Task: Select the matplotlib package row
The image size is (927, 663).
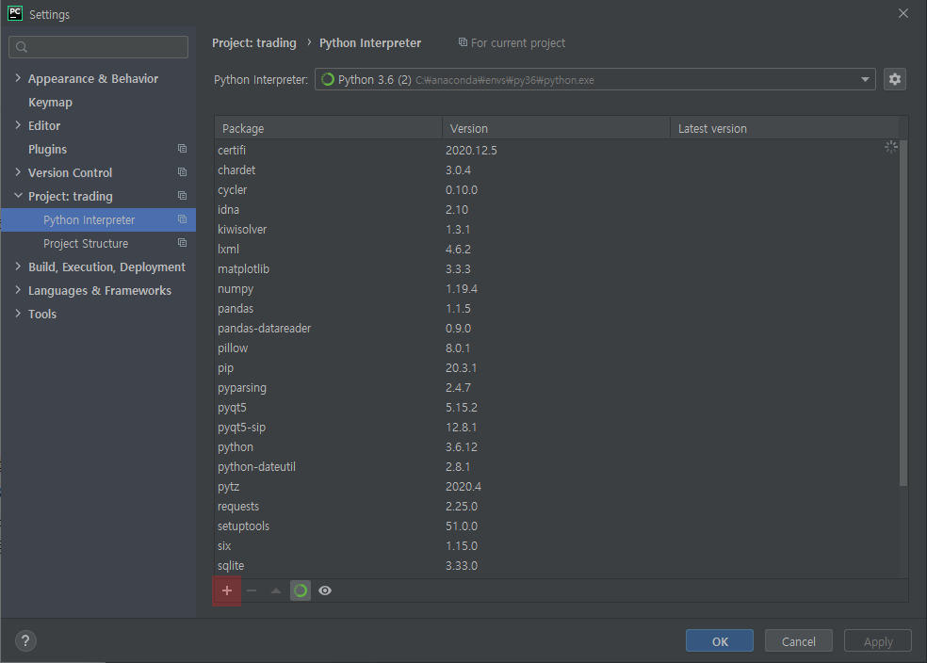Action: point(557,268)
